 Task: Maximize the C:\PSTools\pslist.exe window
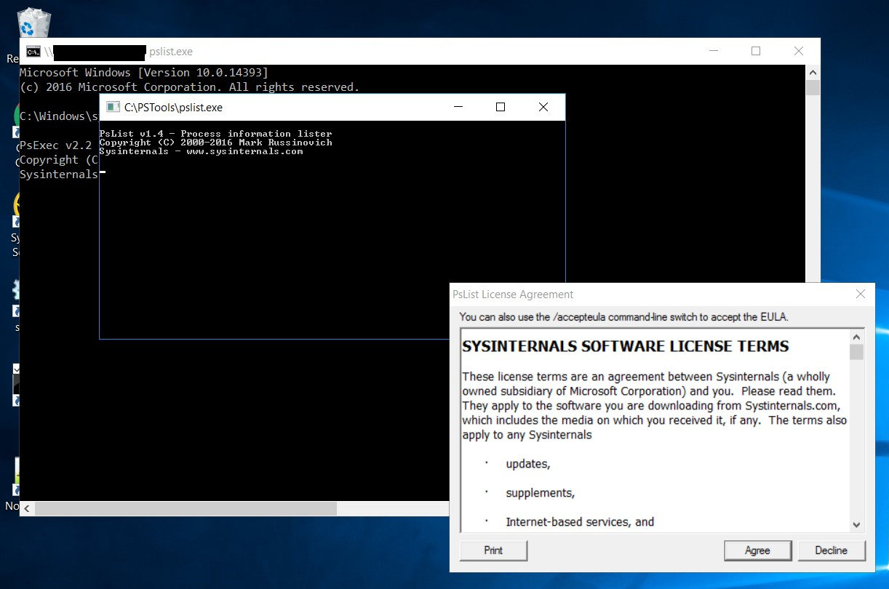501,107
